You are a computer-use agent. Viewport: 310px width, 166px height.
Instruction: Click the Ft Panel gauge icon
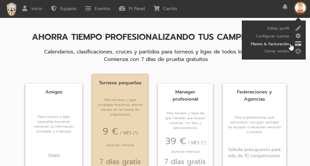click(x=122, y=8)
